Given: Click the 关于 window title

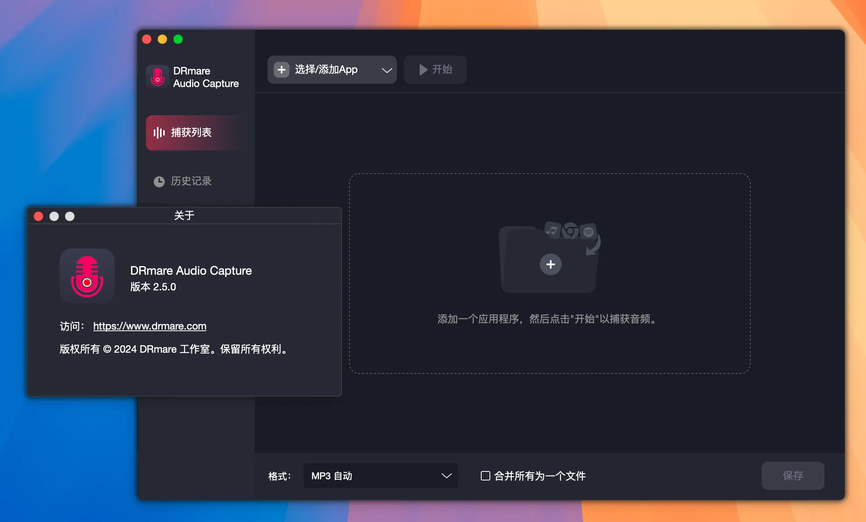Looking at the screenshot, I should point(184,216).
